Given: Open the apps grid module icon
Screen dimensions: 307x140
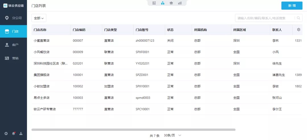Looking at the screenshot, I should pos(154,3).
